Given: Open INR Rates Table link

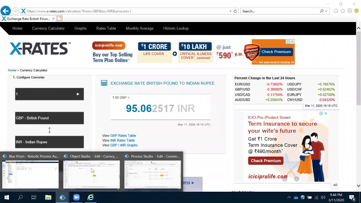Looking at the screenshot, I should pos(122,140).
